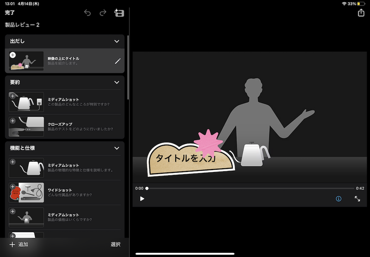Play the preview video

142,199
